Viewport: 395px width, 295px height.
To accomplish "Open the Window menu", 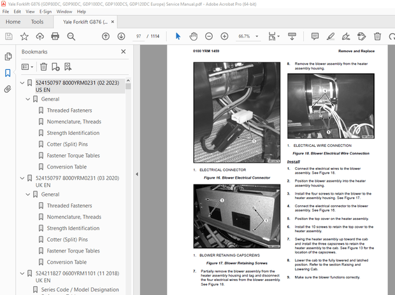I will point(64,11).
